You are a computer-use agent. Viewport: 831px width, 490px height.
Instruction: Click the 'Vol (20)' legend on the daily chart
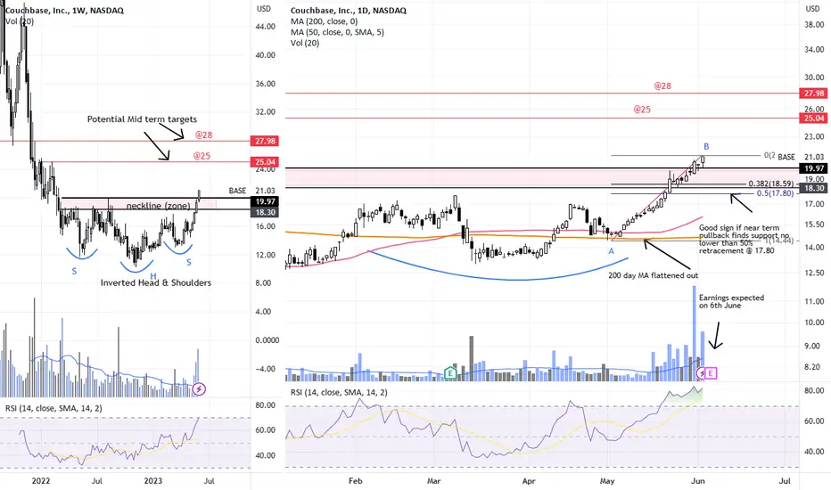[x=305, y=43]
